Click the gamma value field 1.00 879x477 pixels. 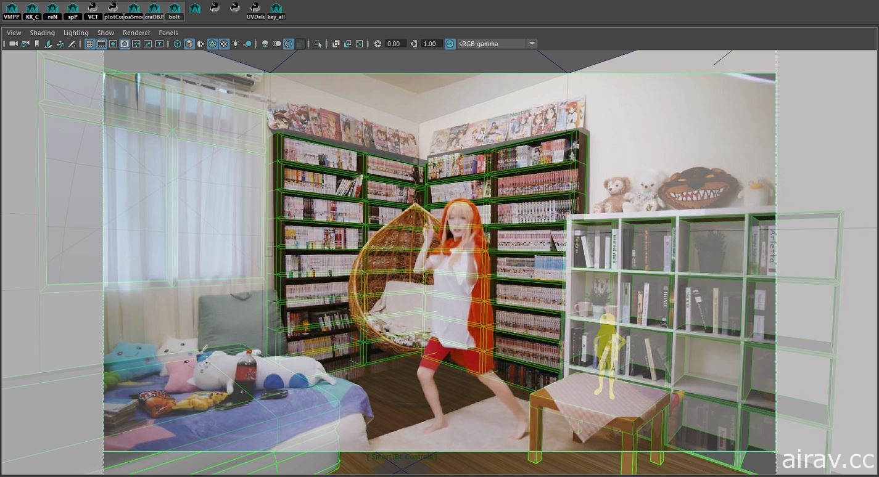431,44
